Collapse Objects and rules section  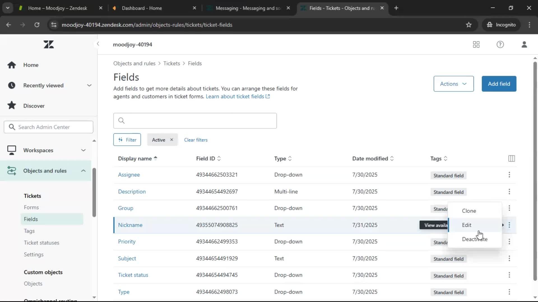tap(83, 171)
